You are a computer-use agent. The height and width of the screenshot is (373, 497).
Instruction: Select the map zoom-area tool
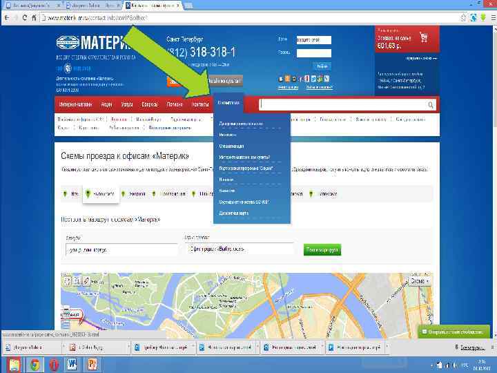tap(77, 281)
